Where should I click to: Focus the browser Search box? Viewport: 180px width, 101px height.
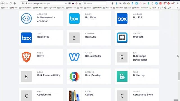(x=94, y=3)
